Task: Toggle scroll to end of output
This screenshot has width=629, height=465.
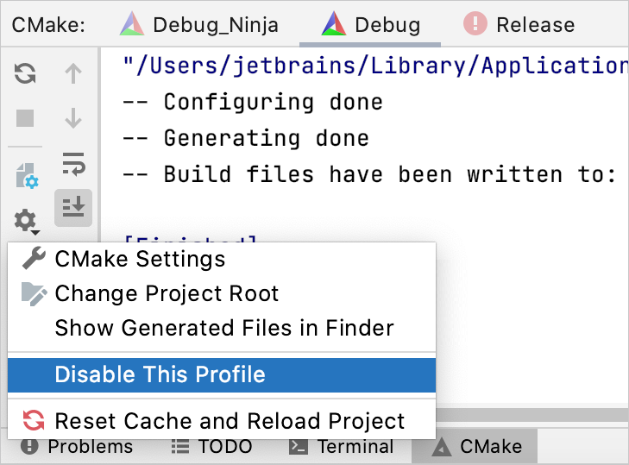Action: [x=73, y=207]
